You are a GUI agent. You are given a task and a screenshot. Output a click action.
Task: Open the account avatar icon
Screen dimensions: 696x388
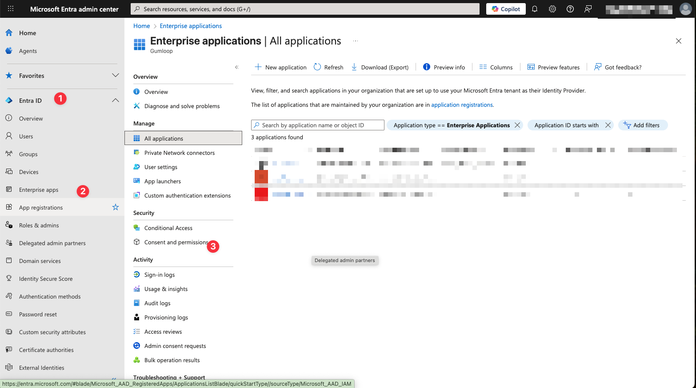[686, 9]
